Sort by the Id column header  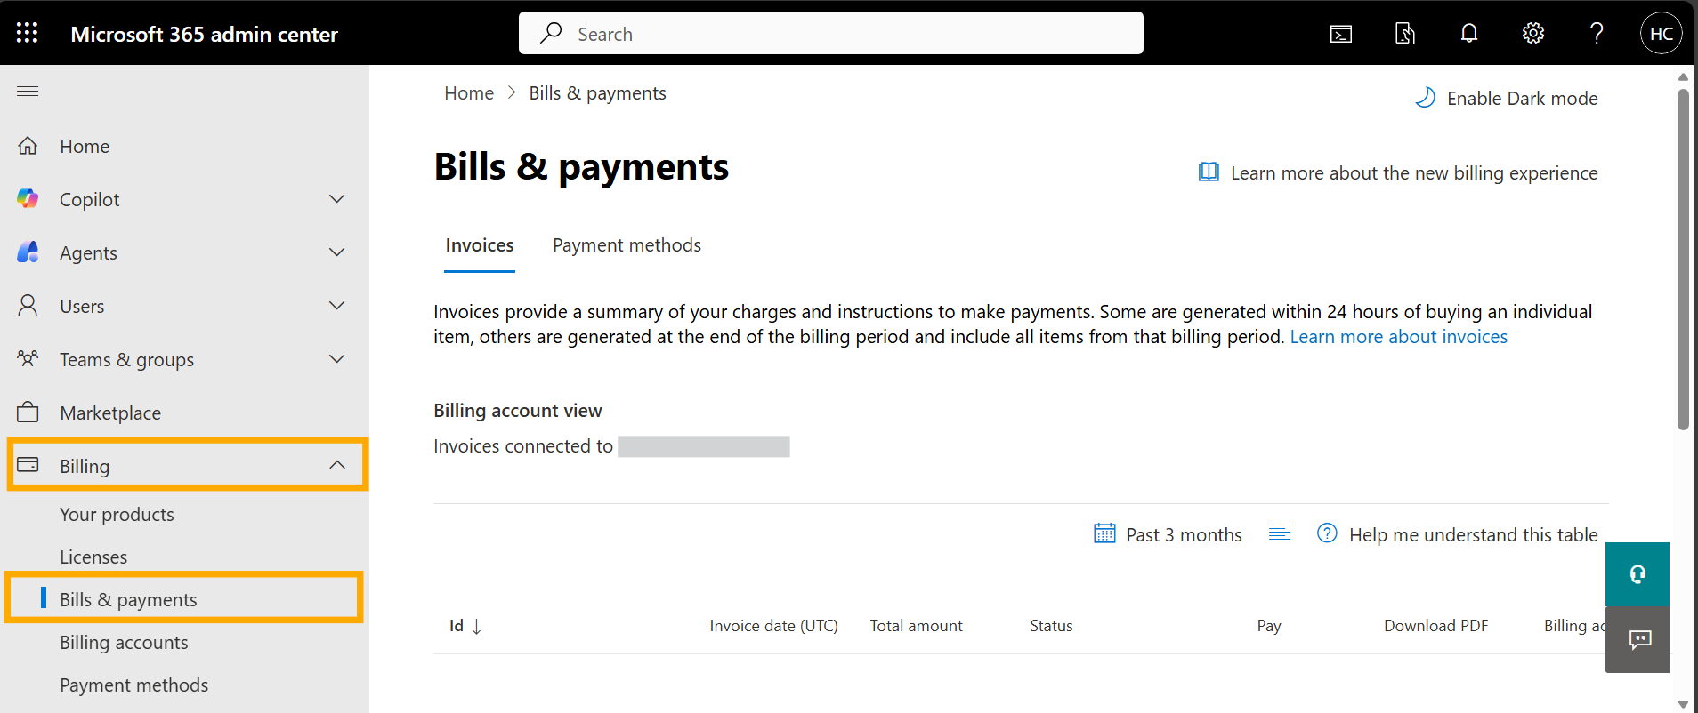(465, 626)
